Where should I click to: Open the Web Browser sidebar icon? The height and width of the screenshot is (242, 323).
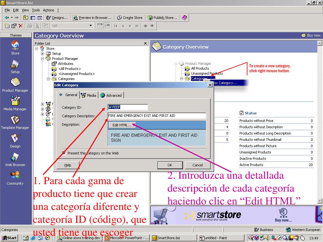point(15,159)
